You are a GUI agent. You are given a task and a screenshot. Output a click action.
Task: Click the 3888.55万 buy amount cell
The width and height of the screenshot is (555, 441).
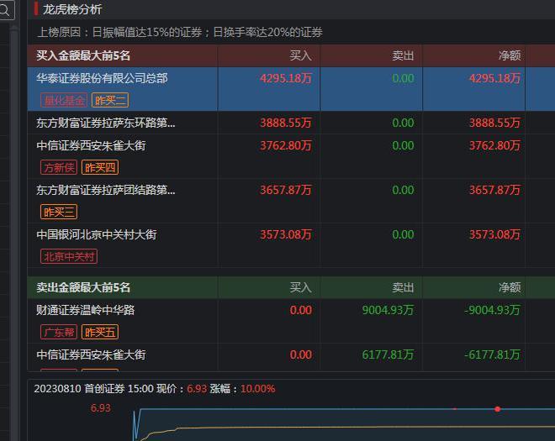click(x=286, y=123)
